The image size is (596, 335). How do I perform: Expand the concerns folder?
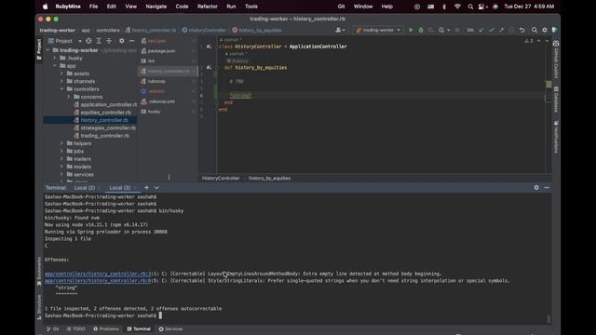[x=69, y=97]
